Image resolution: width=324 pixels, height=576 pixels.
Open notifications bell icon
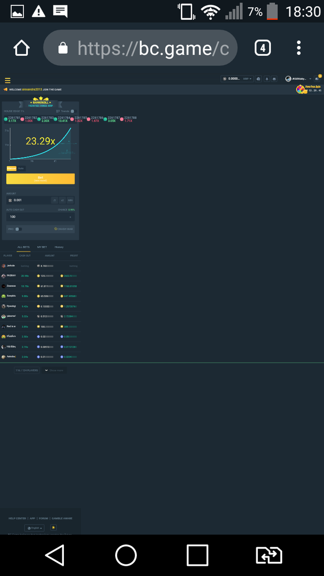[266, 79]
